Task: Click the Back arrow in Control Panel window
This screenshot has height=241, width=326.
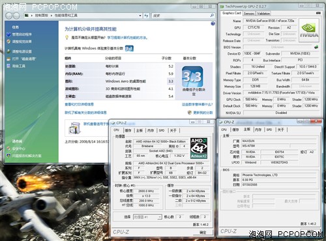Action: click(x=9, y=16)
